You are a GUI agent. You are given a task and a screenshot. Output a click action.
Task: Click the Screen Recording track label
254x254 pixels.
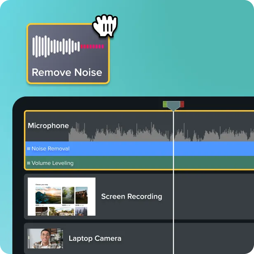[132, 196]
